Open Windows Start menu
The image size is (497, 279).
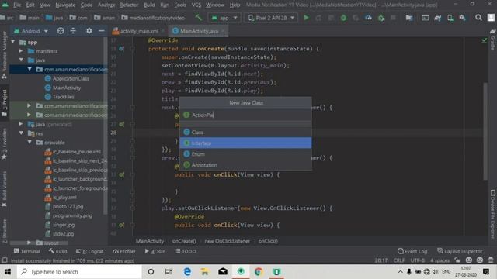click(8, 272)
